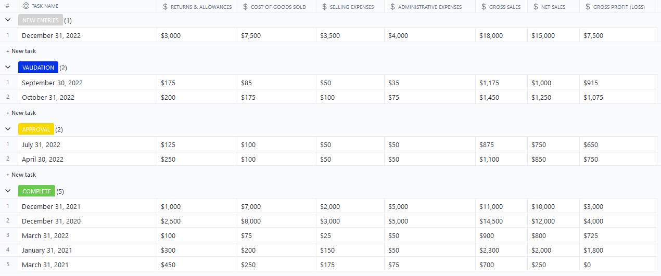This screenshot has height=276, width=661.
Task: Collapse the Validation group chevron
Action: pos(8,67)
